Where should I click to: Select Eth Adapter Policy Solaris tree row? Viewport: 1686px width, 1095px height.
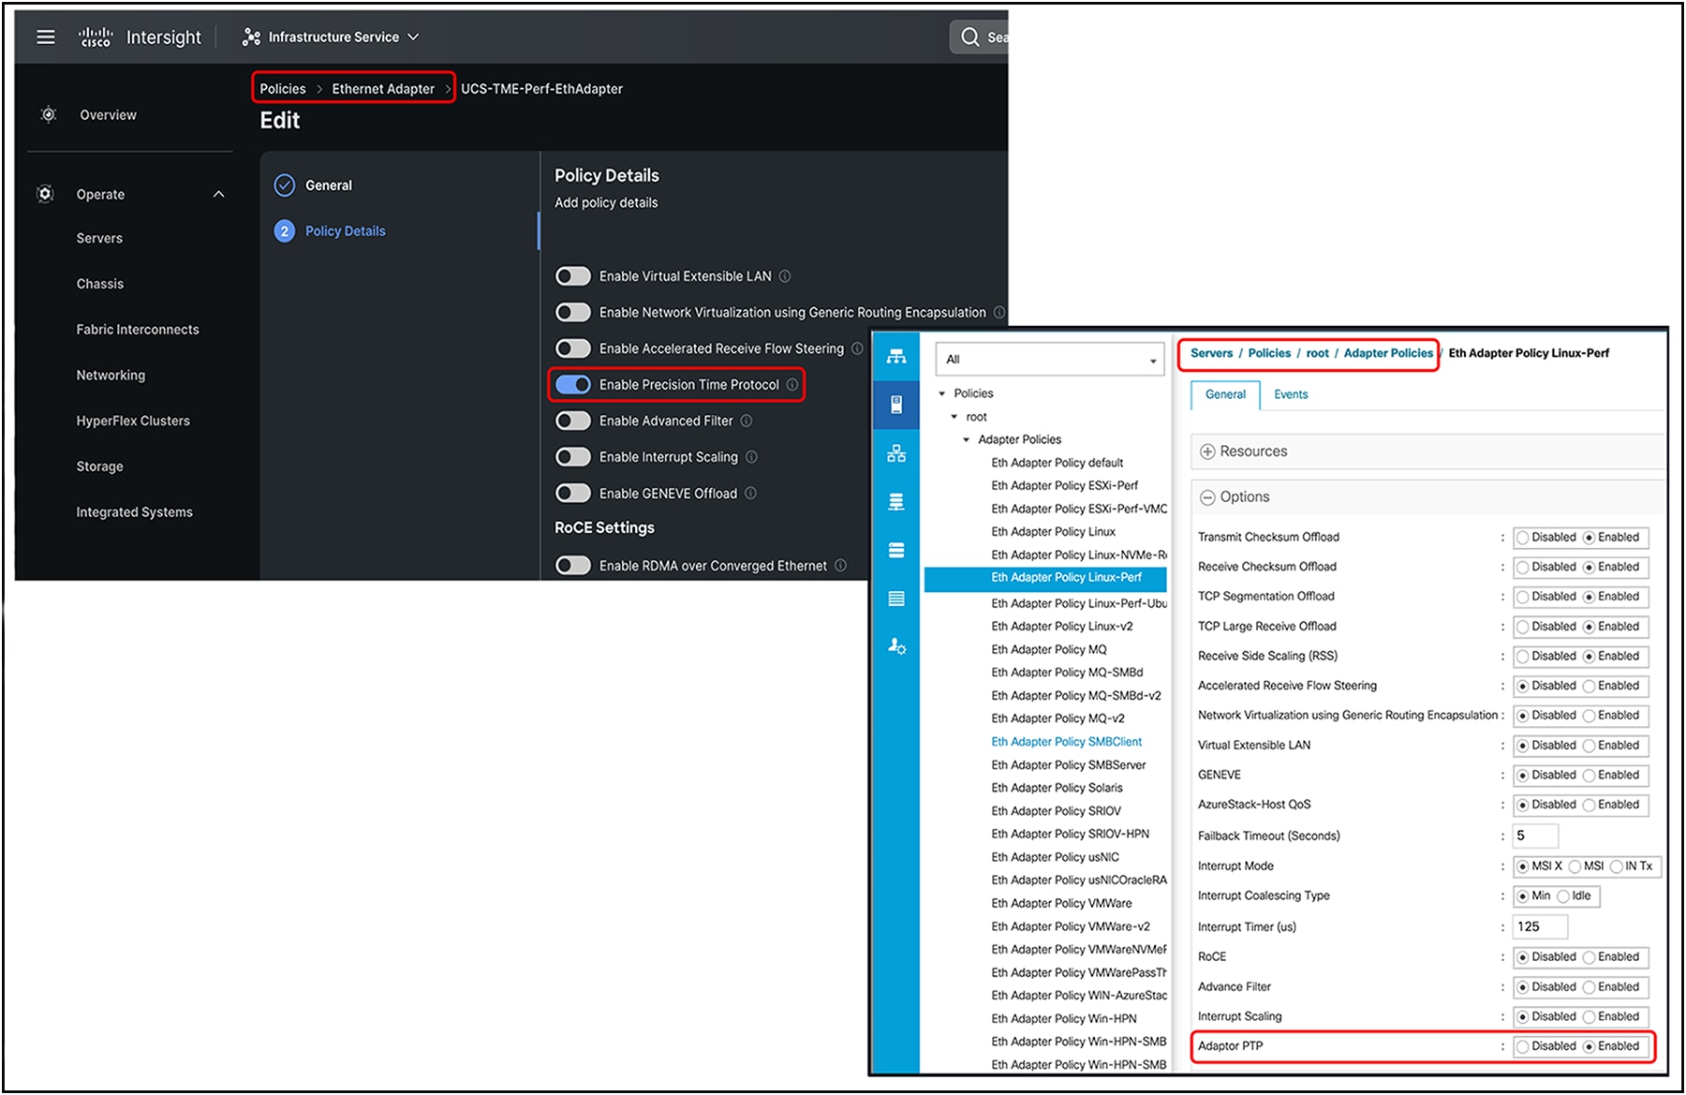[1057, 789]
